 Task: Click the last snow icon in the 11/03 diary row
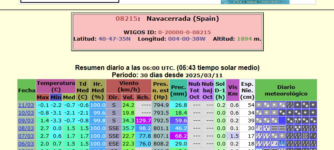313,104
